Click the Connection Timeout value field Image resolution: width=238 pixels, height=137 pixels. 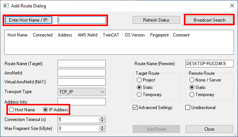(x=78, y=120)
